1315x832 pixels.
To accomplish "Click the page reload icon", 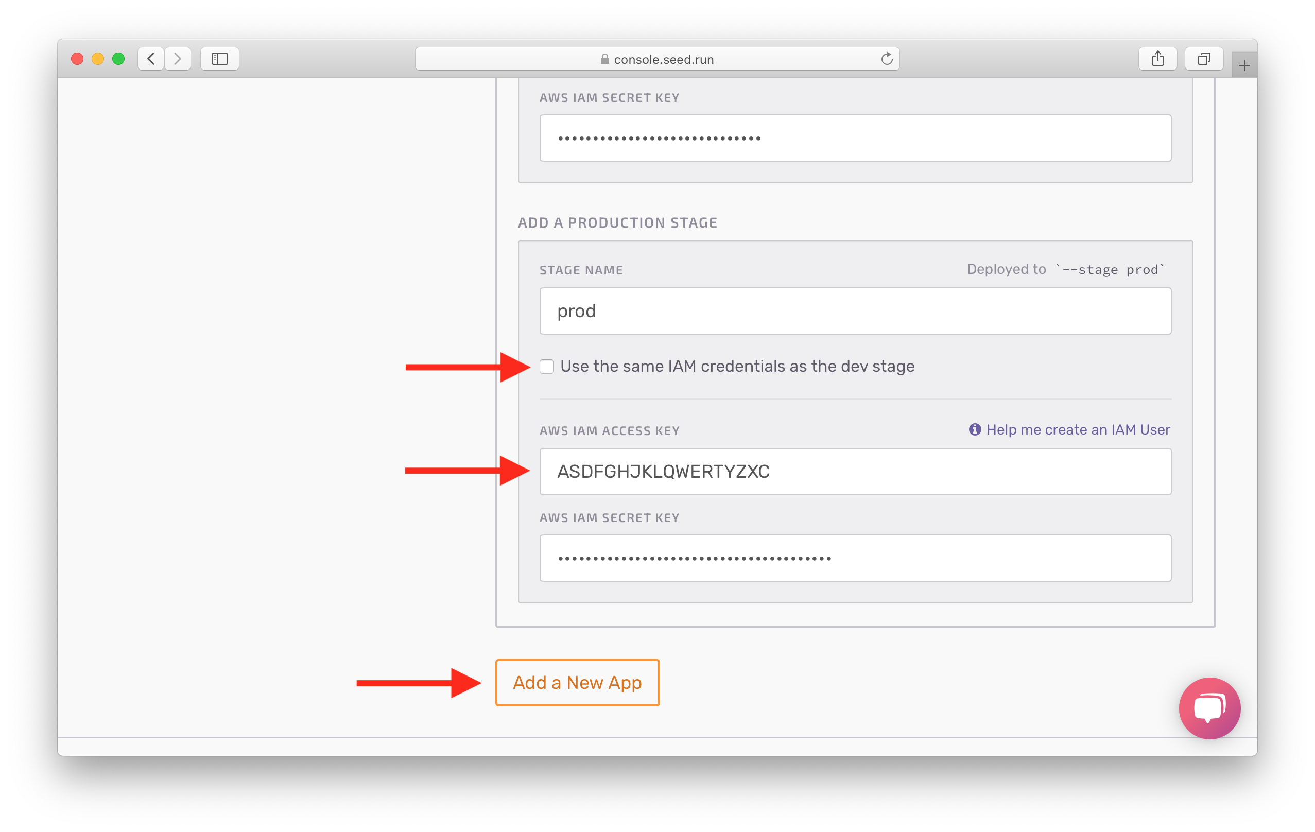I will [888, 59].
